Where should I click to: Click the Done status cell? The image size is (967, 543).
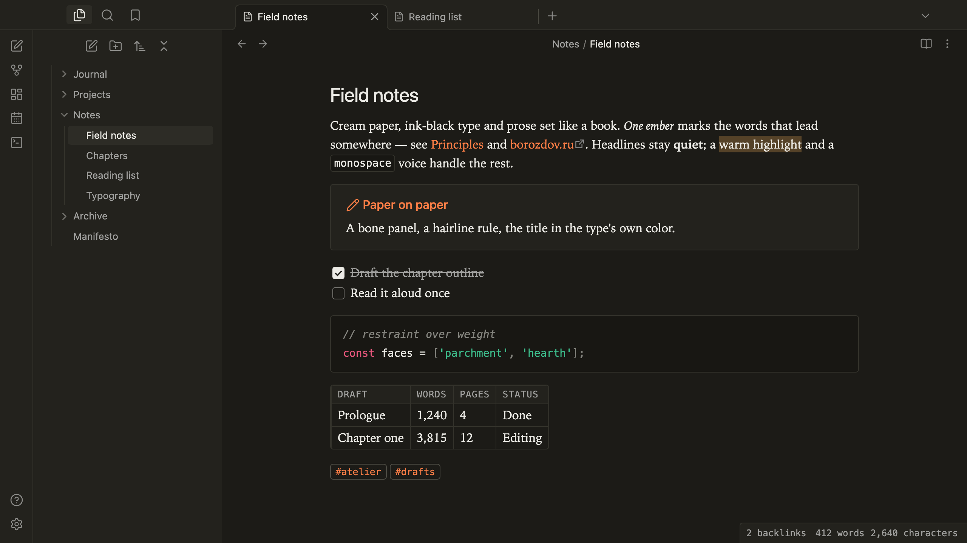pos(522,415)
